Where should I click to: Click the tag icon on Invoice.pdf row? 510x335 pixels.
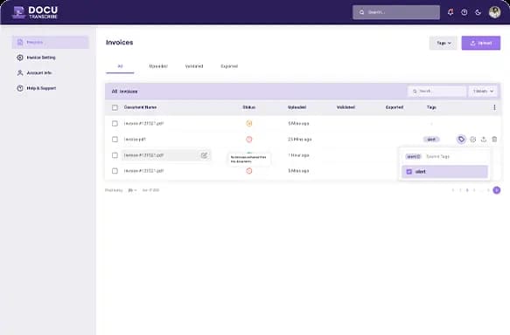pos(461,139)
